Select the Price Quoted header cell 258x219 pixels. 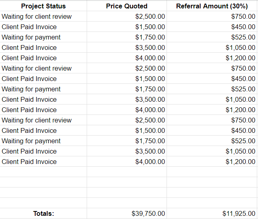click(127, 6)
